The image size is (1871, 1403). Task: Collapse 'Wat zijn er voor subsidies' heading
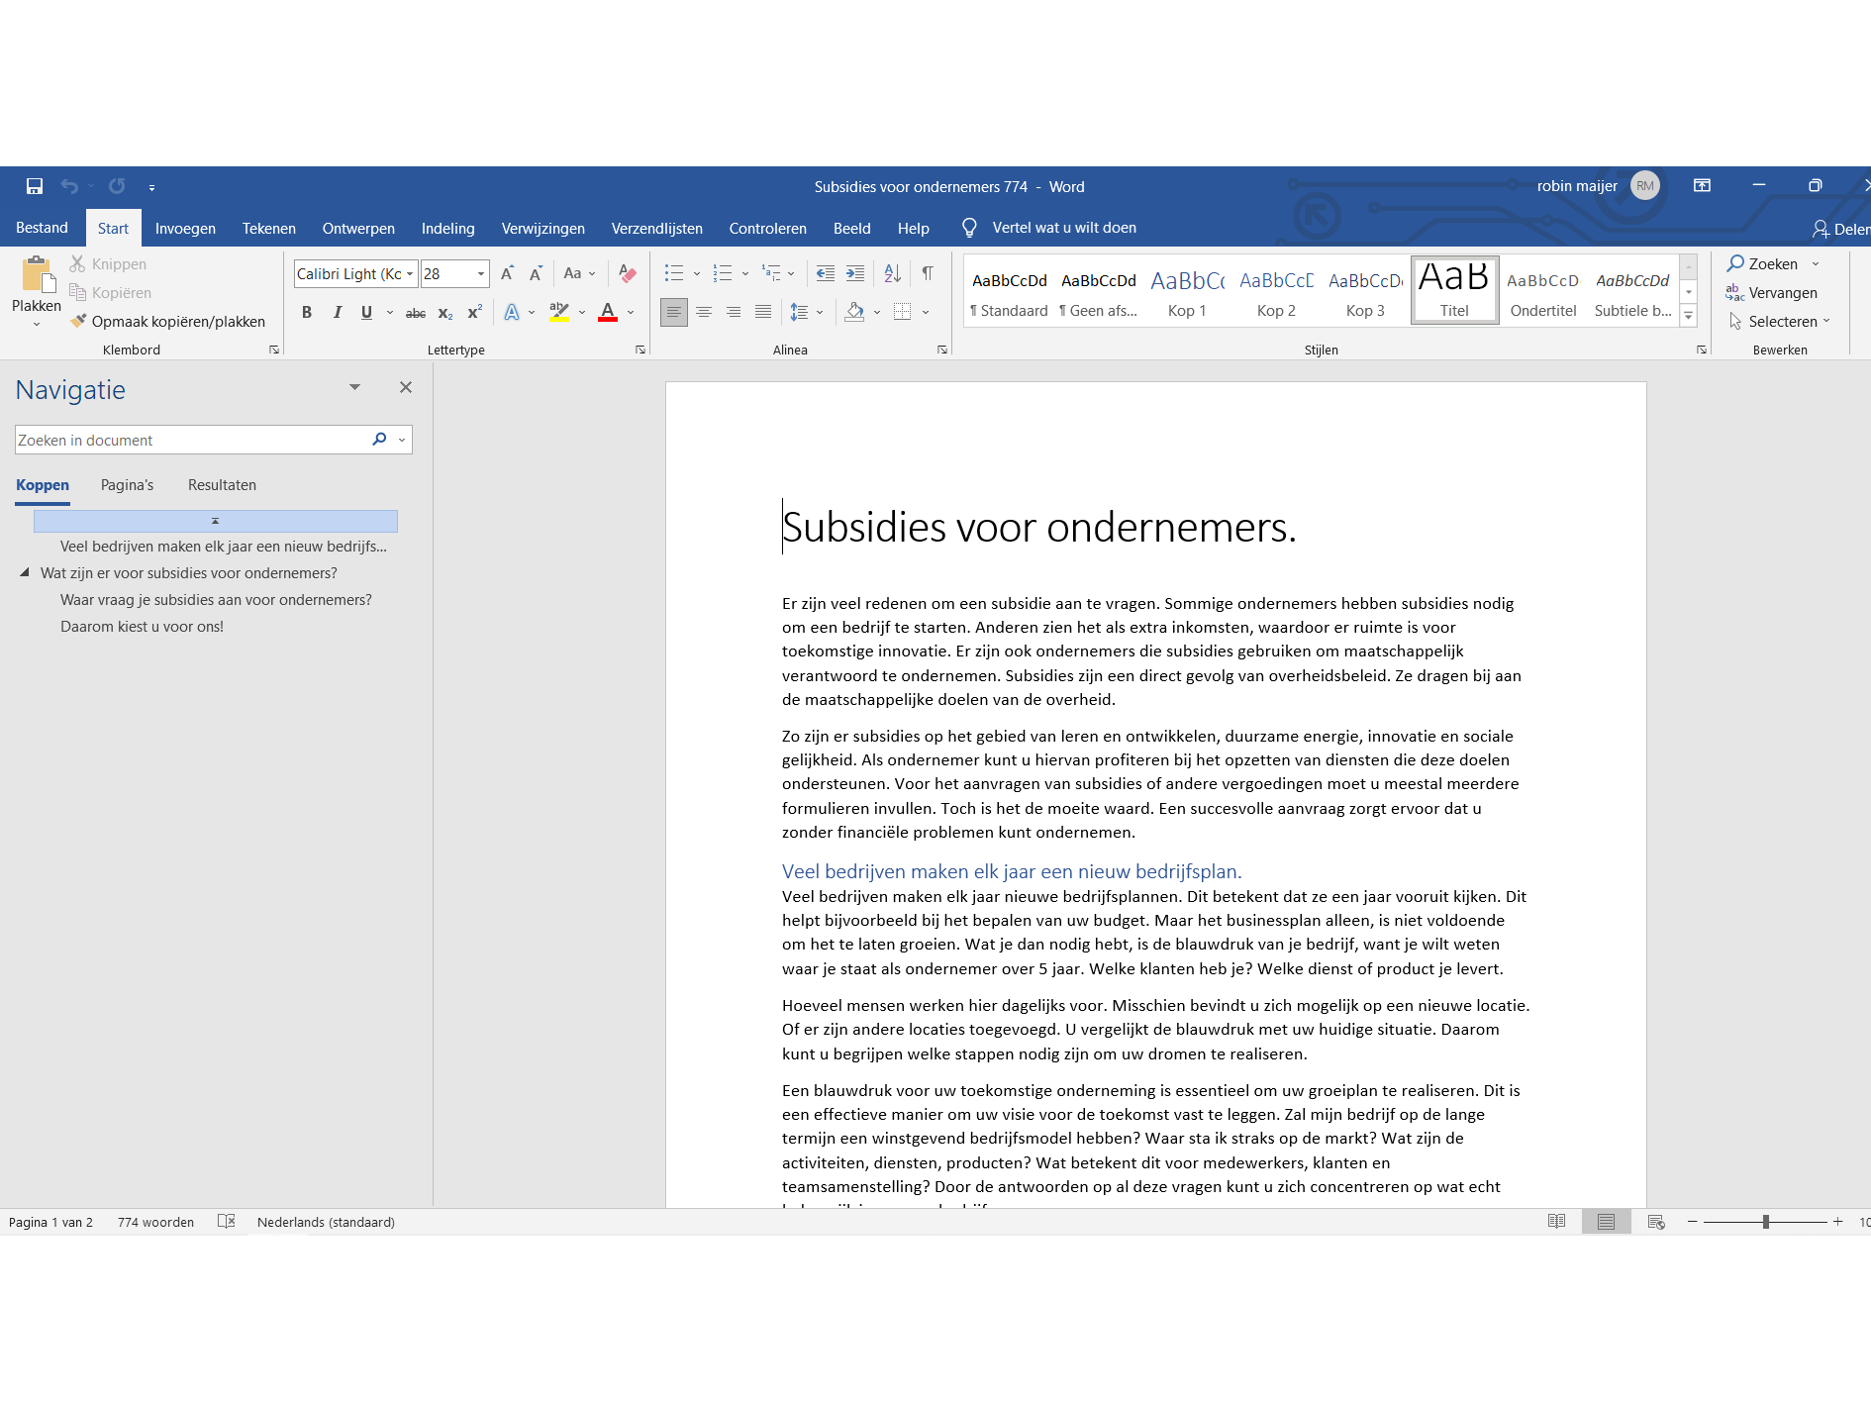coord(25,572)
